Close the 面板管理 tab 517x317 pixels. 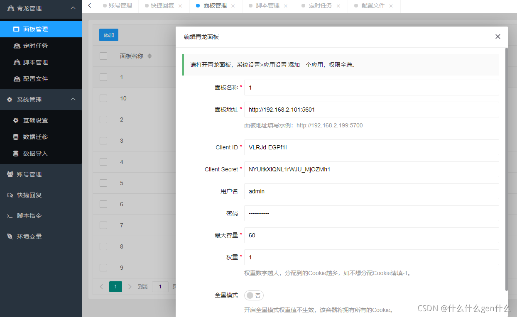click(233, 6)
